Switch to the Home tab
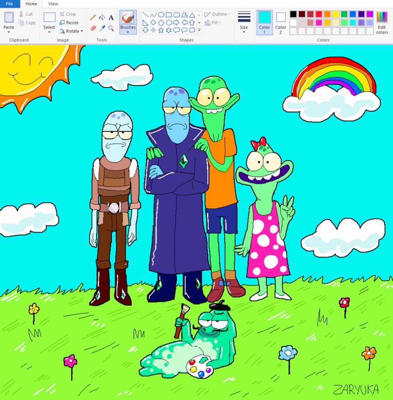Viewport: 393px width, 400px height. click(x=31, y=4)
